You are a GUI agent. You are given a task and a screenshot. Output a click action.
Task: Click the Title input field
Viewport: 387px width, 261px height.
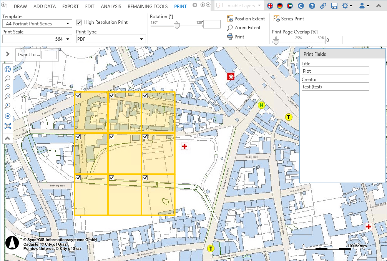[x=335, y=71]
